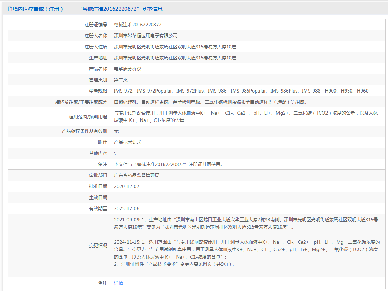Click approval date 2020-12-07

pyautogui.click(x=126, y=187)
